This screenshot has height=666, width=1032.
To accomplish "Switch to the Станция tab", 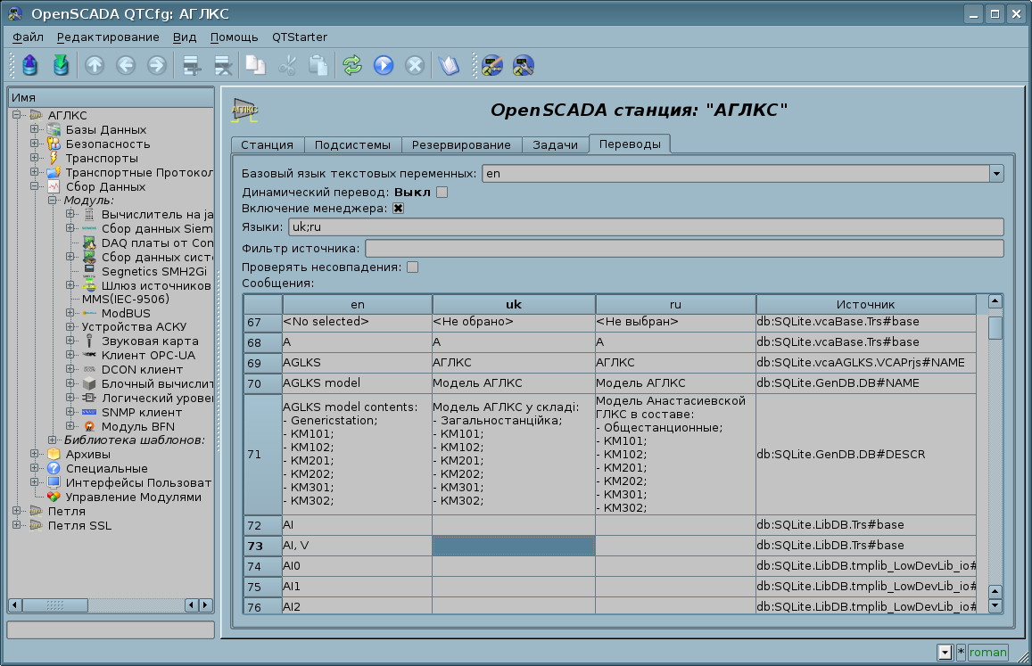I will click(x=268, y=144).
